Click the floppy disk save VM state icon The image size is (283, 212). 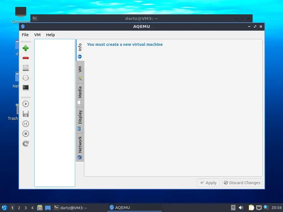click(x=26, y=114)
